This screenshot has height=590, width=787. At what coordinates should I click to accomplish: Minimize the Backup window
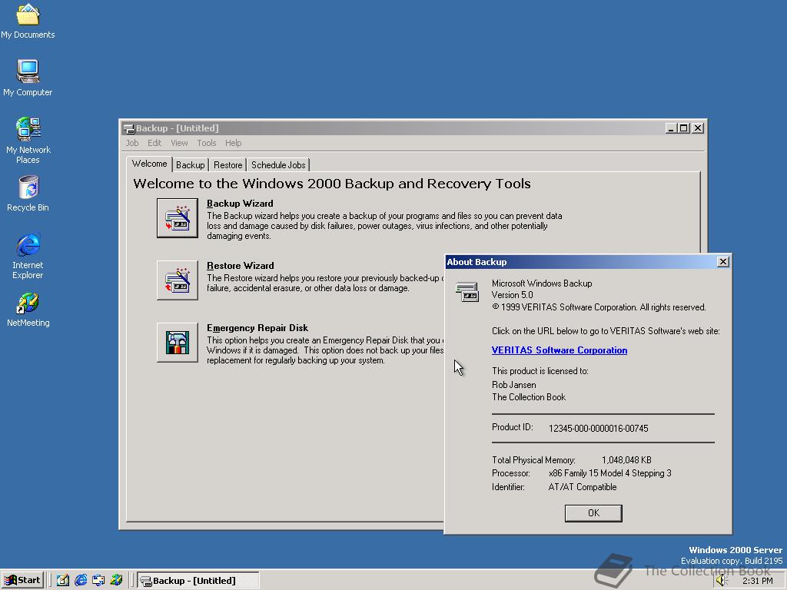[672, 128]
